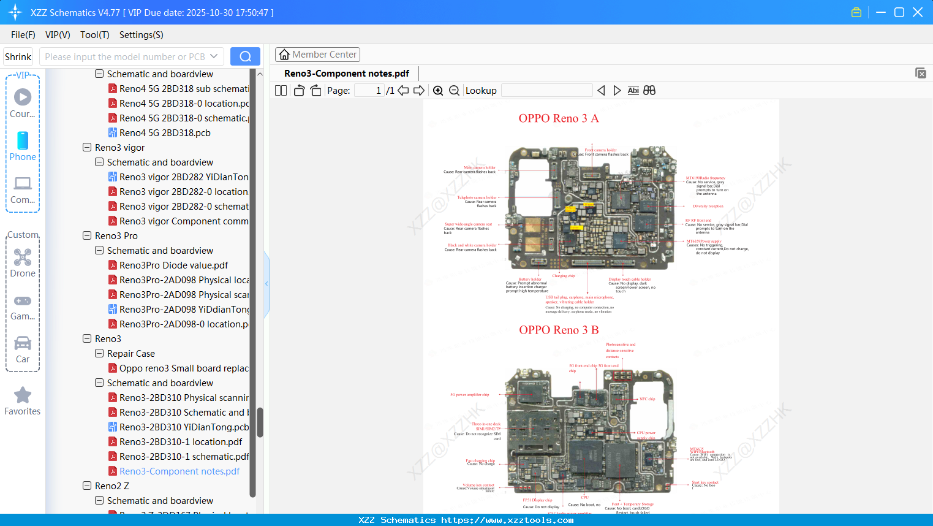The image size is (933, 526).
Task: Zoom out of the PDF
Action: pos(454,90)
